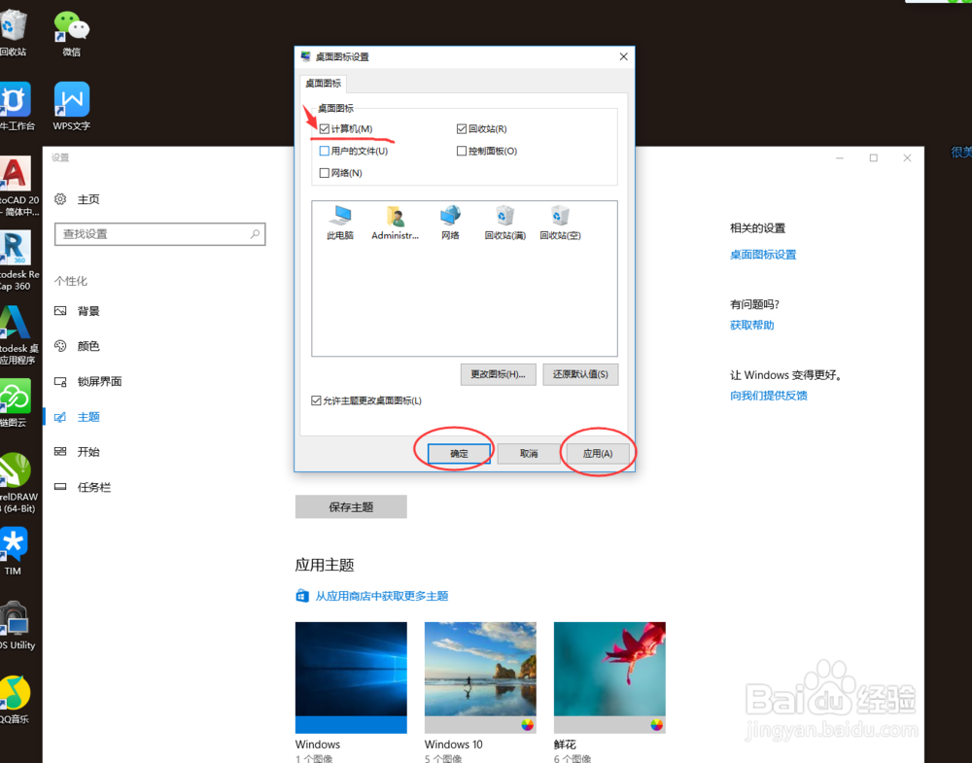Minimize the Settings window
Image resolution: width=972 pixels, height=763 pixels.
pos(840,158)
